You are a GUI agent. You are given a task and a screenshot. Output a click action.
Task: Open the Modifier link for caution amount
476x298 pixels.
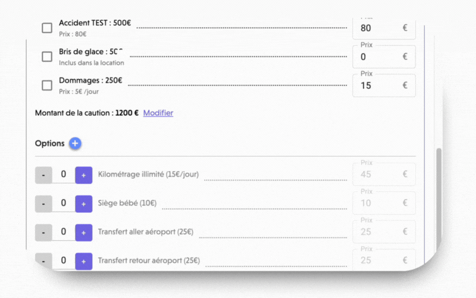point(158,113)
